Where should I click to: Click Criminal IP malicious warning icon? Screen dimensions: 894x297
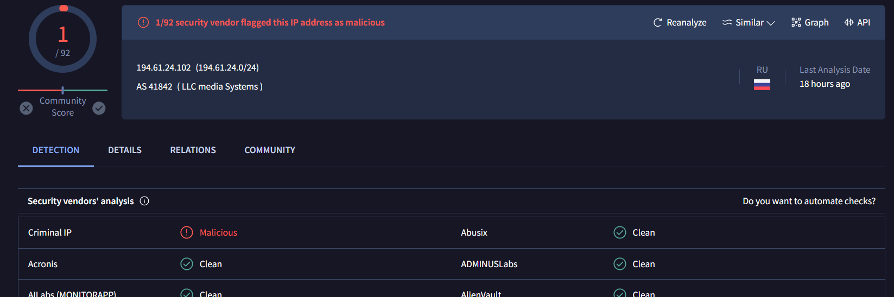pos(187,232)
